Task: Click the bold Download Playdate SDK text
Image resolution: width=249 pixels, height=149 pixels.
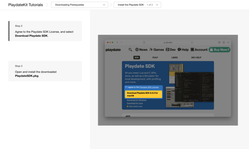Action: 31,36
